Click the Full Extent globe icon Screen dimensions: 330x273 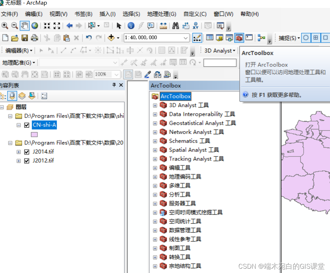point(35,26)
